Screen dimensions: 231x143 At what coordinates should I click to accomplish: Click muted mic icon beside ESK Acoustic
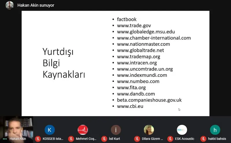click(x=170, y=139)
